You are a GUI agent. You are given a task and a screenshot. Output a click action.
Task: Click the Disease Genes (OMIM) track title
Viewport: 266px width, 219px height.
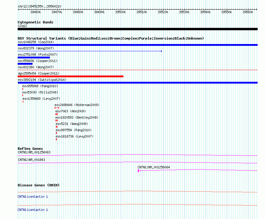click(x=39, y=185)
